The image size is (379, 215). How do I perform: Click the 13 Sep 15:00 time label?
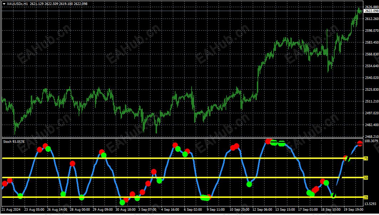coord(285,210)
